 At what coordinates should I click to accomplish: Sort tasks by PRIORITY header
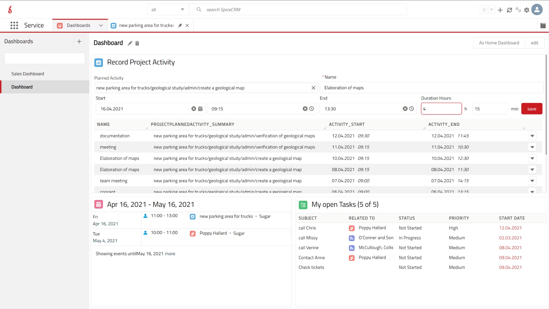pyautogui.click(x=459, y=218)
